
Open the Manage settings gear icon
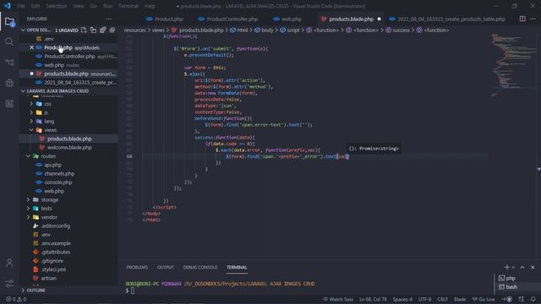tap(9, 284)
